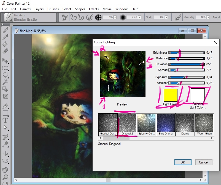Select the Grabber hand tool
The image size is (221, 185).
(5, 170)
